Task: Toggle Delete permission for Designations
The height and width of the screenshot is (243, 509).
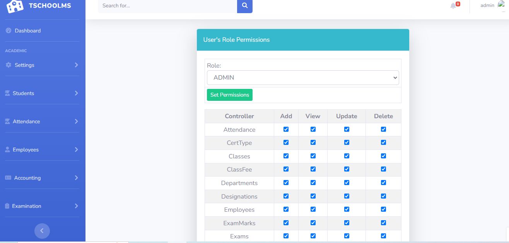Action: tap(383, 196)
